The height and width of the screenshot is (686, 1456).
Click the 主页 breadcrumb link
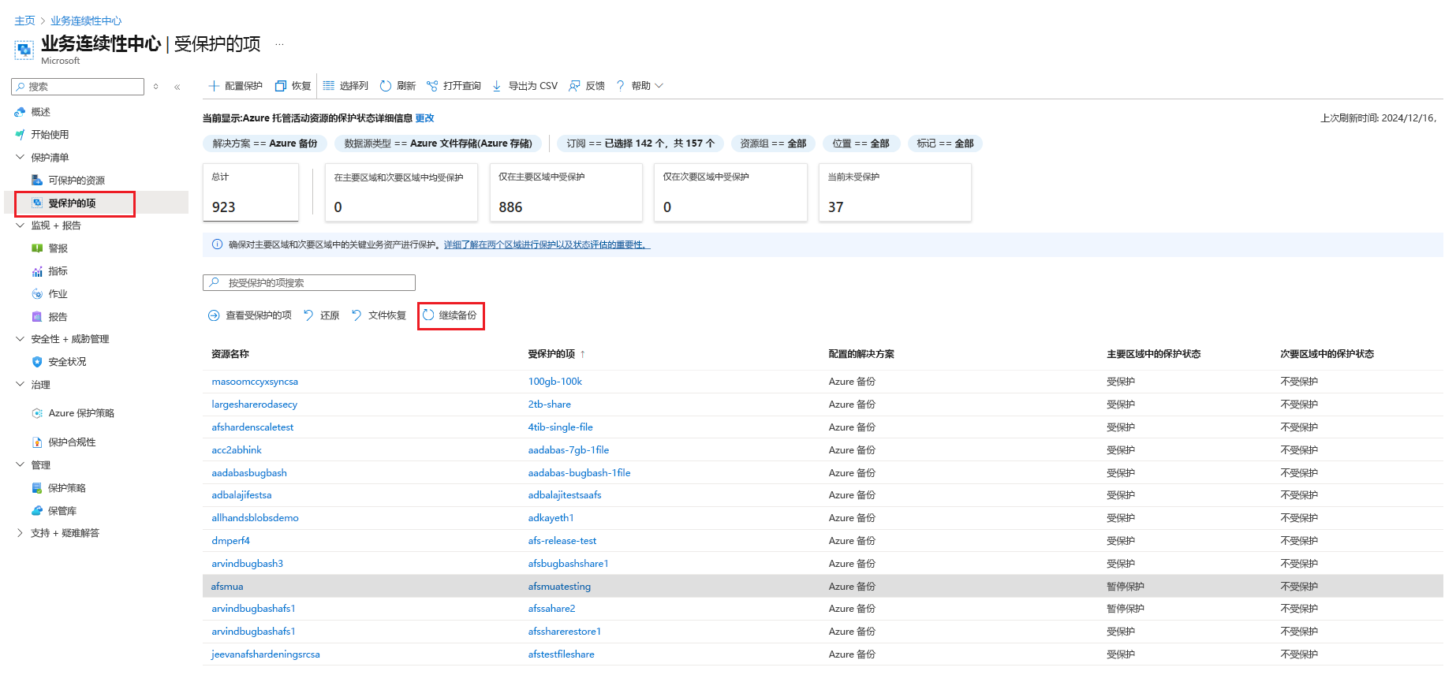(24, 21)
